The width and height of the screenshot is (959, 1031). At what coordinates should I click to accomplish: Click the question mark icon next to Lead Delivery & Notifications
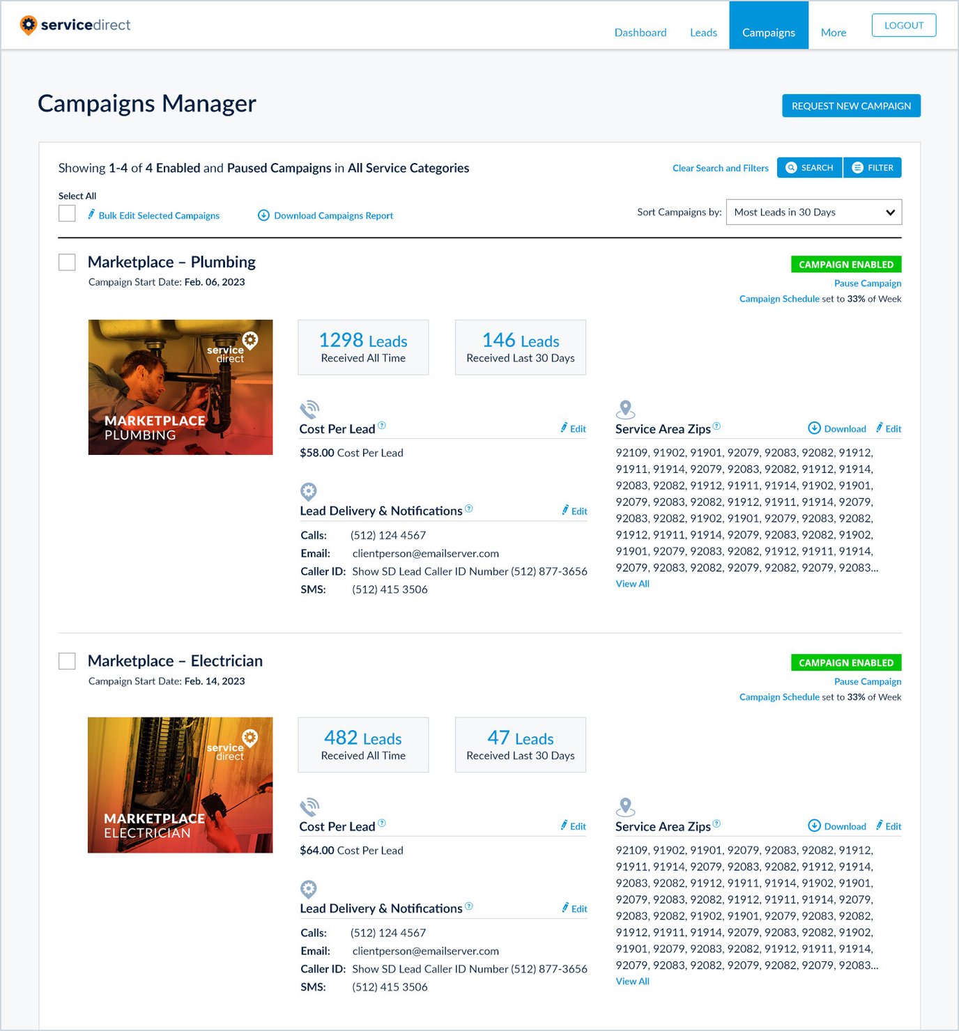pos(470,508)
